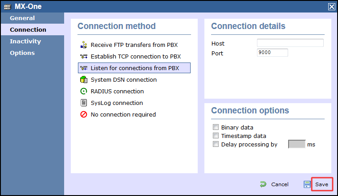Click the Save floppy disk icon
This screenshot has height=196, width=338.
coord(307,184)
